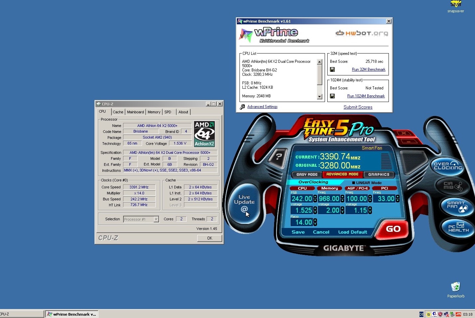Click the CPU List scrollbar up arrow
Screen dimensions: 475x318
[320, 62]
